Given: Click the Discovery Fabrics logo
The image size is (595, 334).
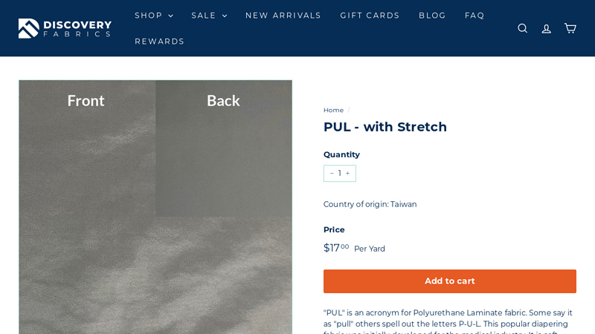Looking at the screenshot, I should pyautogui.click(x=65, y=28).
